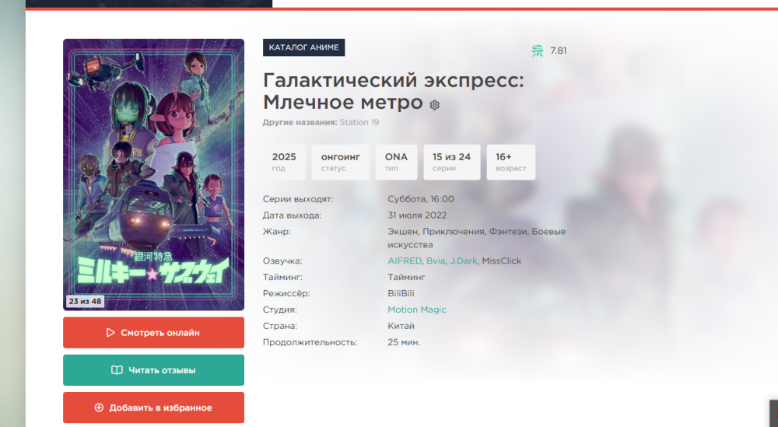
Task: Click the gear icon beside the title
Action: click(435, 105)
